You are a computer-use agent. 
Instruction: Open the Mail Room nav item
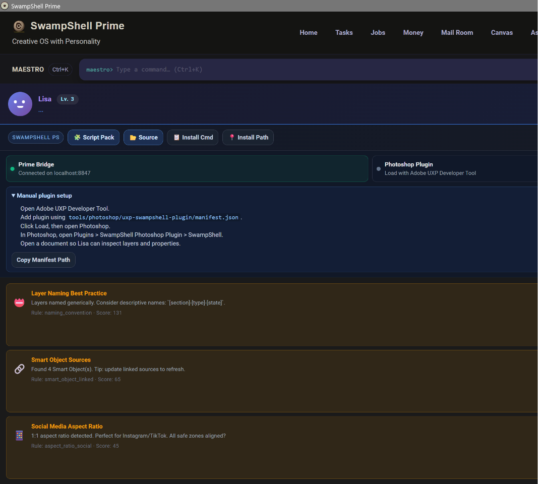click(457, 33)
